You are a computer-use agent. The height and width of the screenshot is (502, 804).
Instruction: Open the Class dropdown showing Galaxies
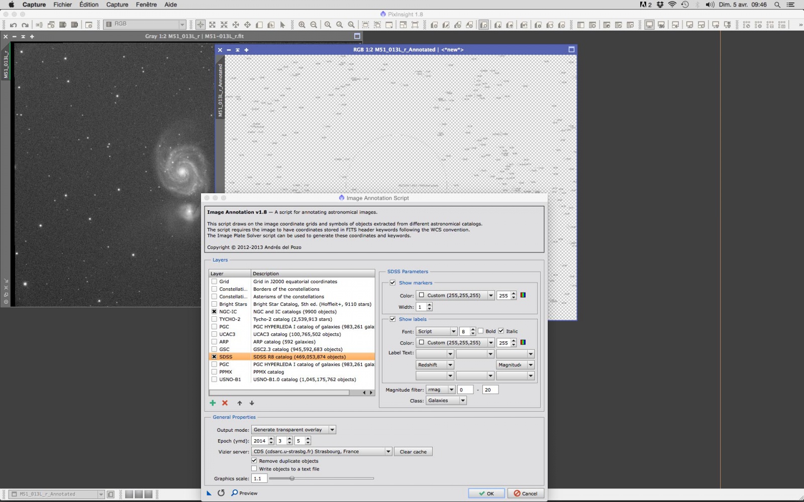(x=446, y=401)
